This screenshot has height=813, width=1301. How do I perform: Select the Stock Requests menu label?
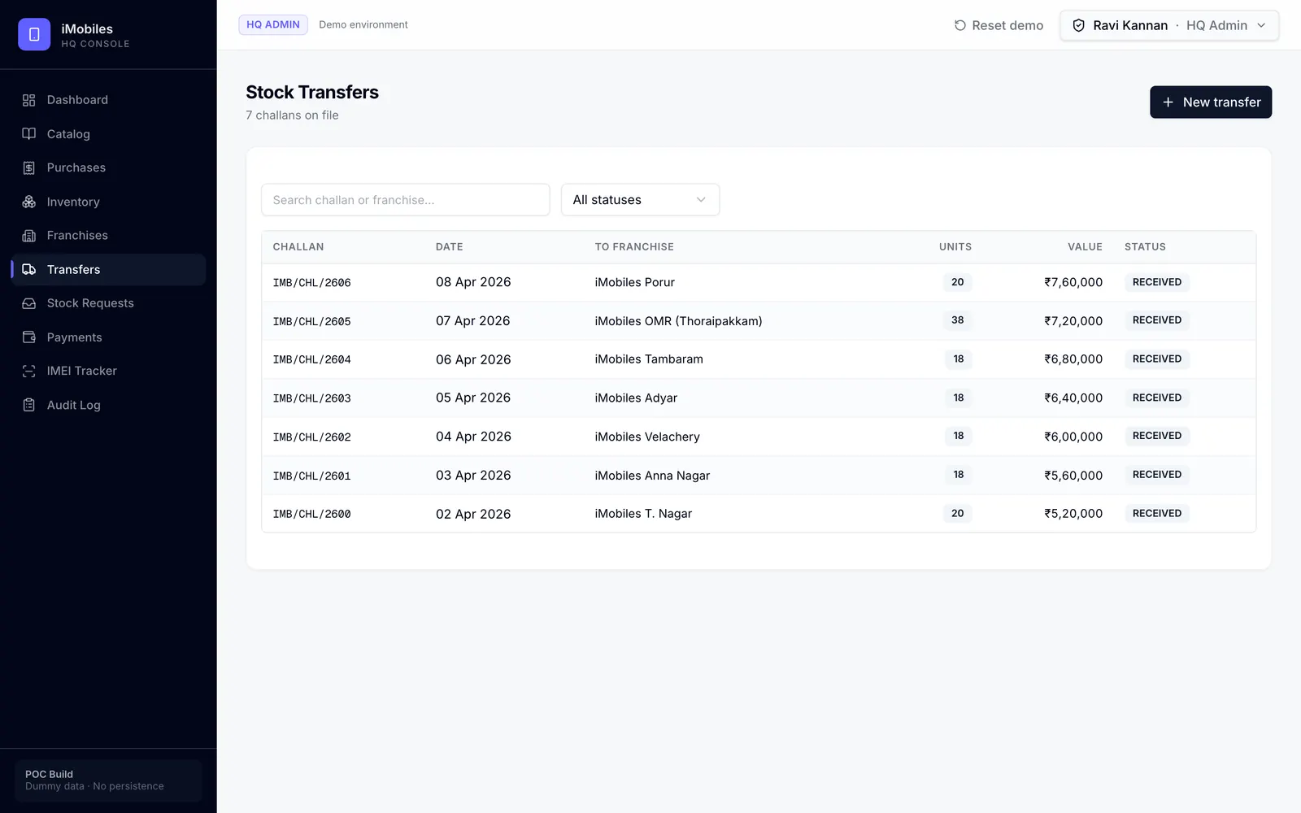[x=90, y=303]
